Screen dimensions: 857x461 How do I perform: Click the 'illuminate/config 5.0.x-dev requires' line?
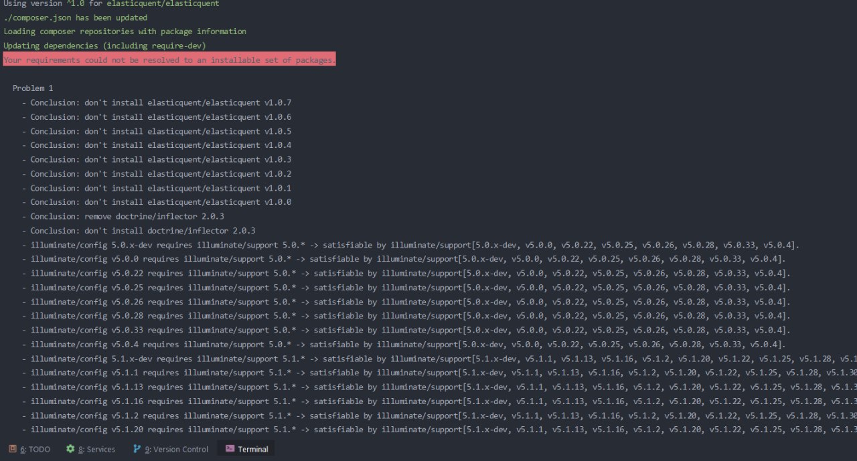(x=410, y=245)
